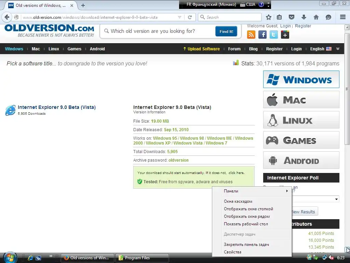The height and width of the screenshot is (263, 350).
Task: Open the chat smiley icon in toolbar
Action: point(328,17)
